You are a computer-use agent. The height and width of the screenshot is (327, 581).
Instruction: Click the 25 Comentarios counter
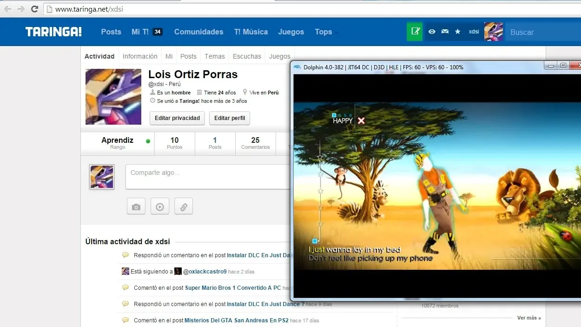point(255,143)
